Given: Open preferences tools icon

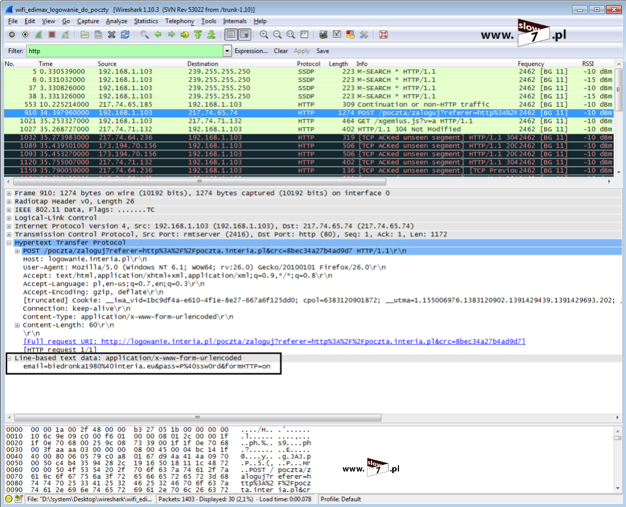Looking at the screenshot, I should pos(363,34).
